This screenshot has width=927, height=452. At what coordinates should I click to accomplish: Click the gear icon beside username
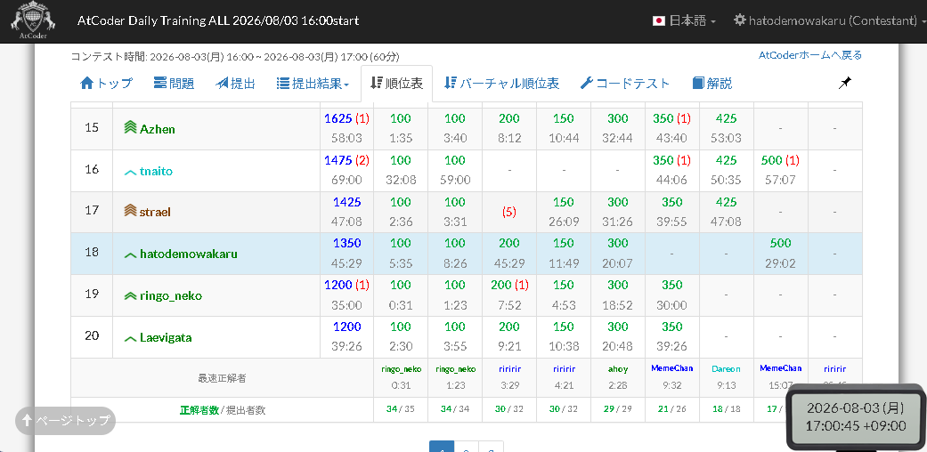[740, 20]
